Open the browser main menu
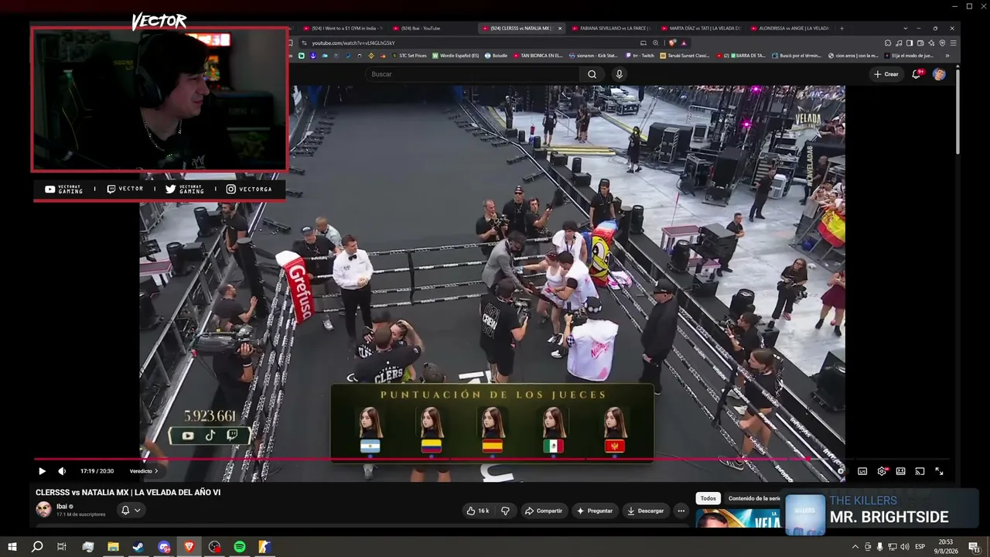990x557 pixels. 953,43
